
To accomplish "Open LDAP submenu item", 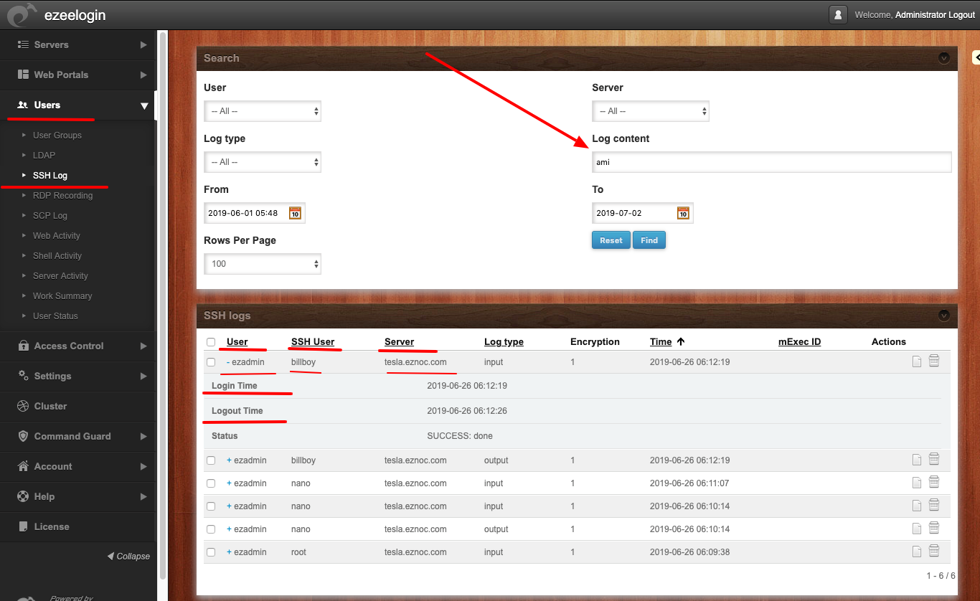I will [x=44, y=155].
